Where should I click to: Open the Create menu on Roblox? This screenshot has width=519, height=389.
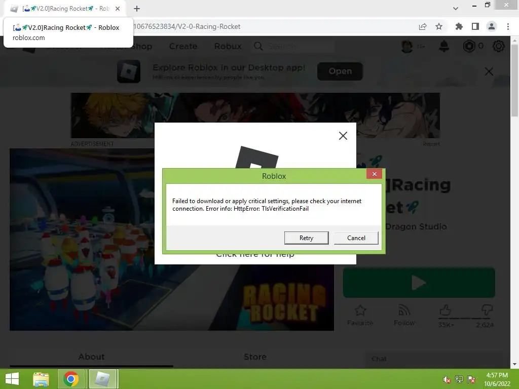coord(183,46)
